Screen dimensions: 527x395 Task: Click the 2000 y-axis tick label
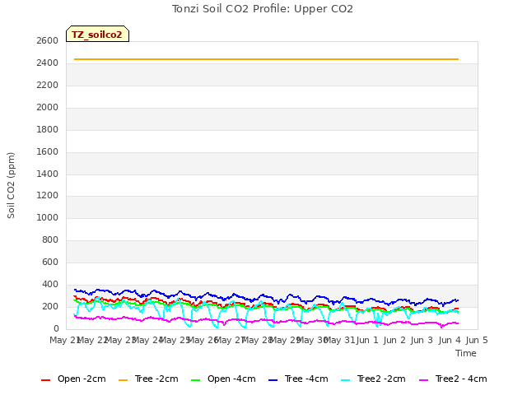pos(48,107)
